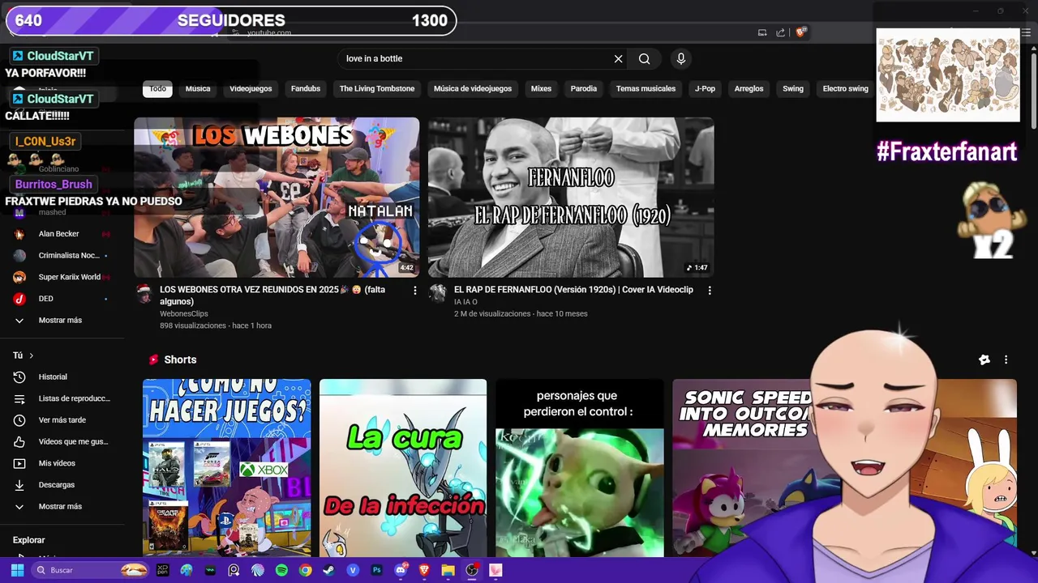
Task: Open Criminalista Noc... subscription channel
Action: pos(62,255)
